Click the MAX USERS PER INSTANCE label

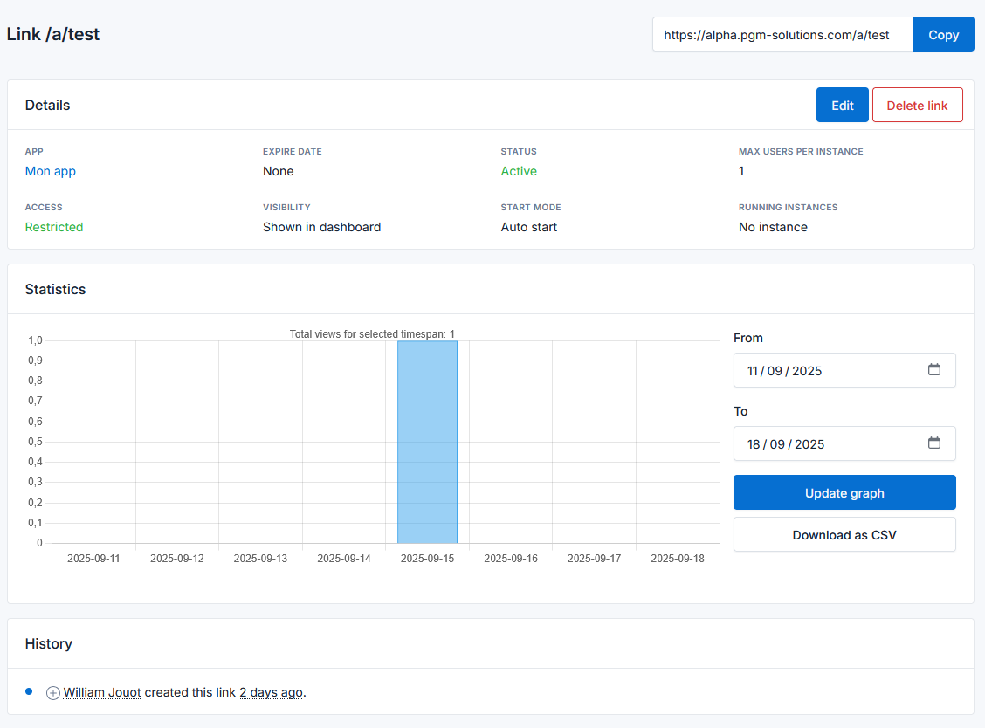coord(801,151)
